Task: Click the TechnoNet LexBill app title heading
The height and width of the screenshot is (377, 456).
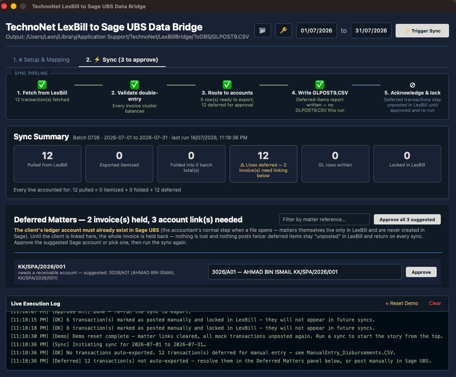Action: click(x=104, y=27)
